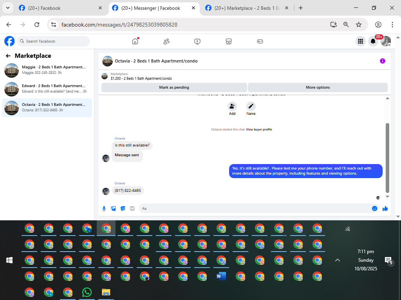
Task: Click the bookmark star icon
Action: click(x=359, y=25)
